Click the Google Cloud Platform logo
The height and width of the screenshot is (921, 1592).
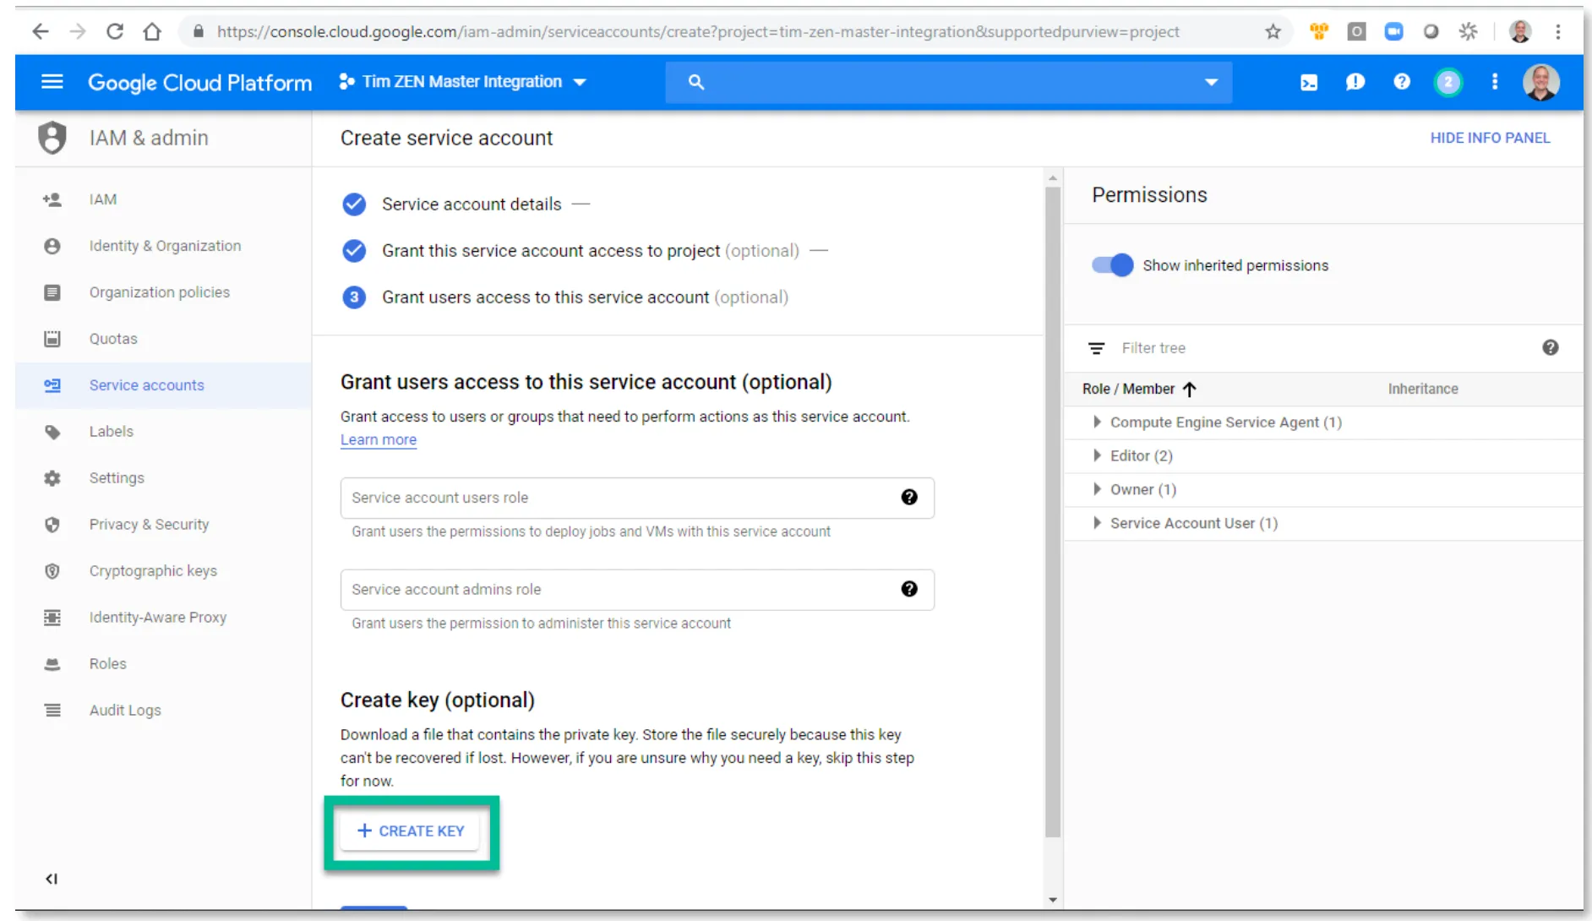200,82
